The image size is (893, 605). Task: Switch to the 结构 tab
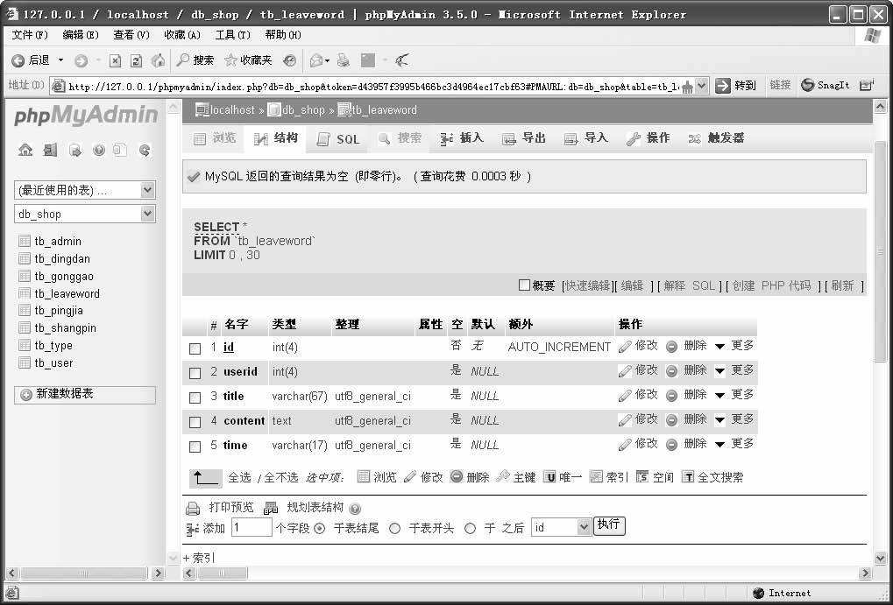[276, 138]
